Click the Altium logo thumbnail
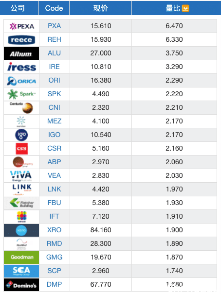The width and height of the screenshot is (221, 294). [21, 53]
